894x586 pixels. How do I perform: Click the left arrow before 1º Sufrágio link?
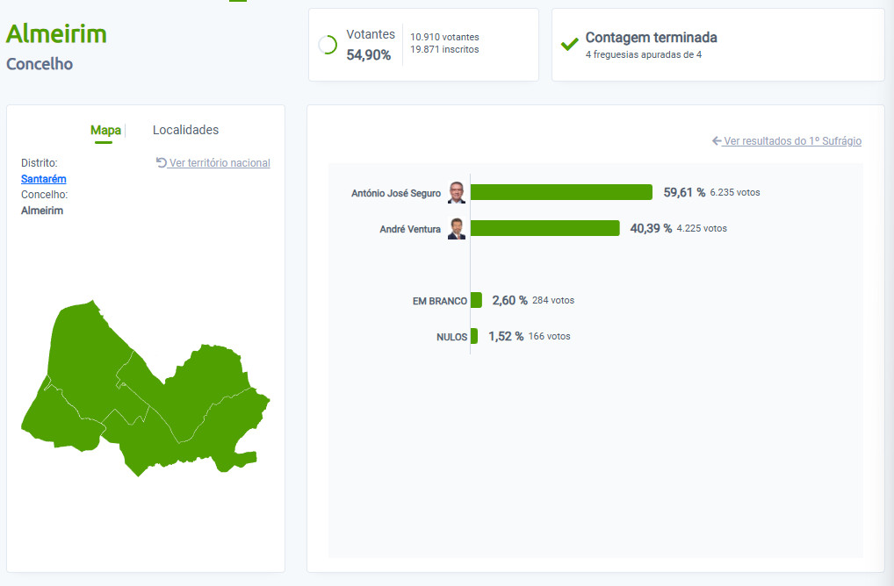coord(717,140)
